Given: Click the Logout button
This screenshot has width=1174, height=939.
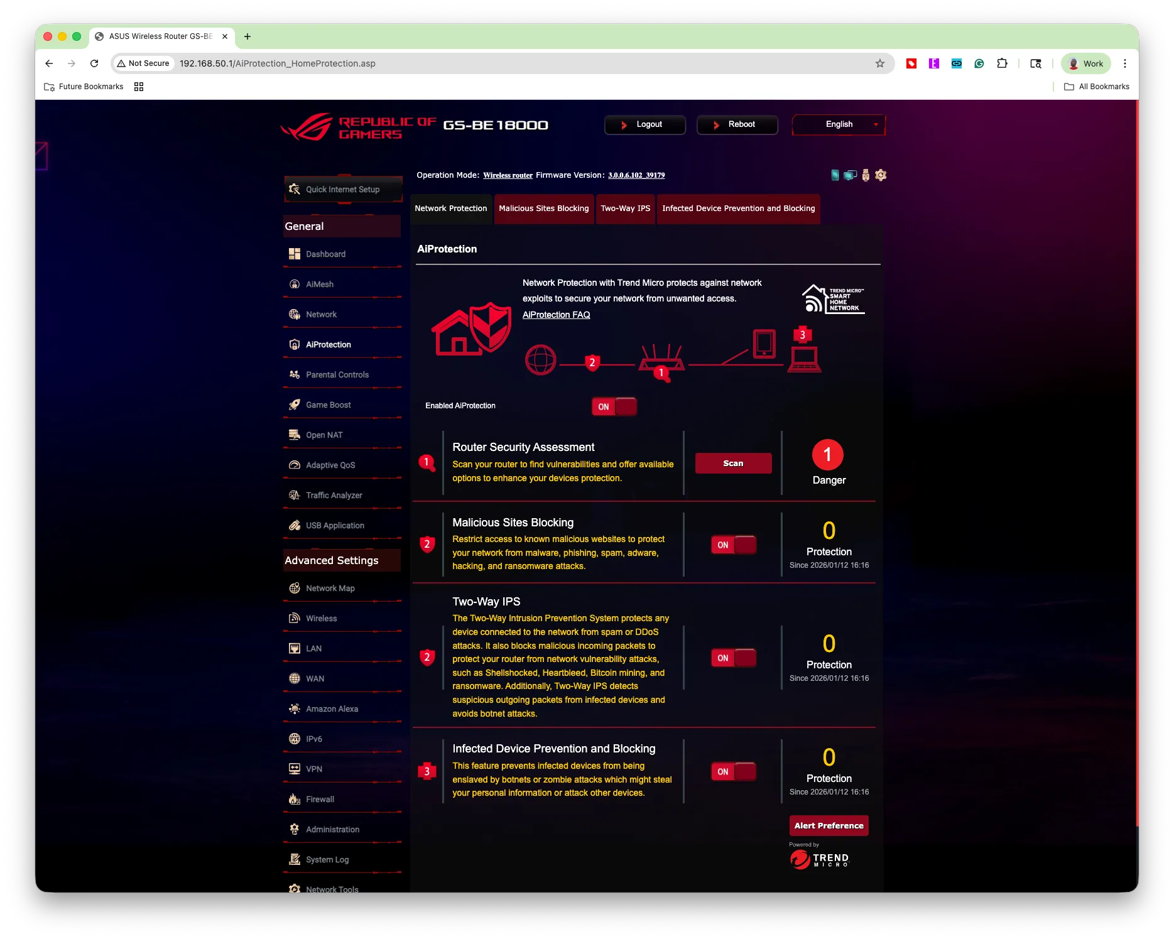Looking at the screenshot, I should click(x=644, y=124).
